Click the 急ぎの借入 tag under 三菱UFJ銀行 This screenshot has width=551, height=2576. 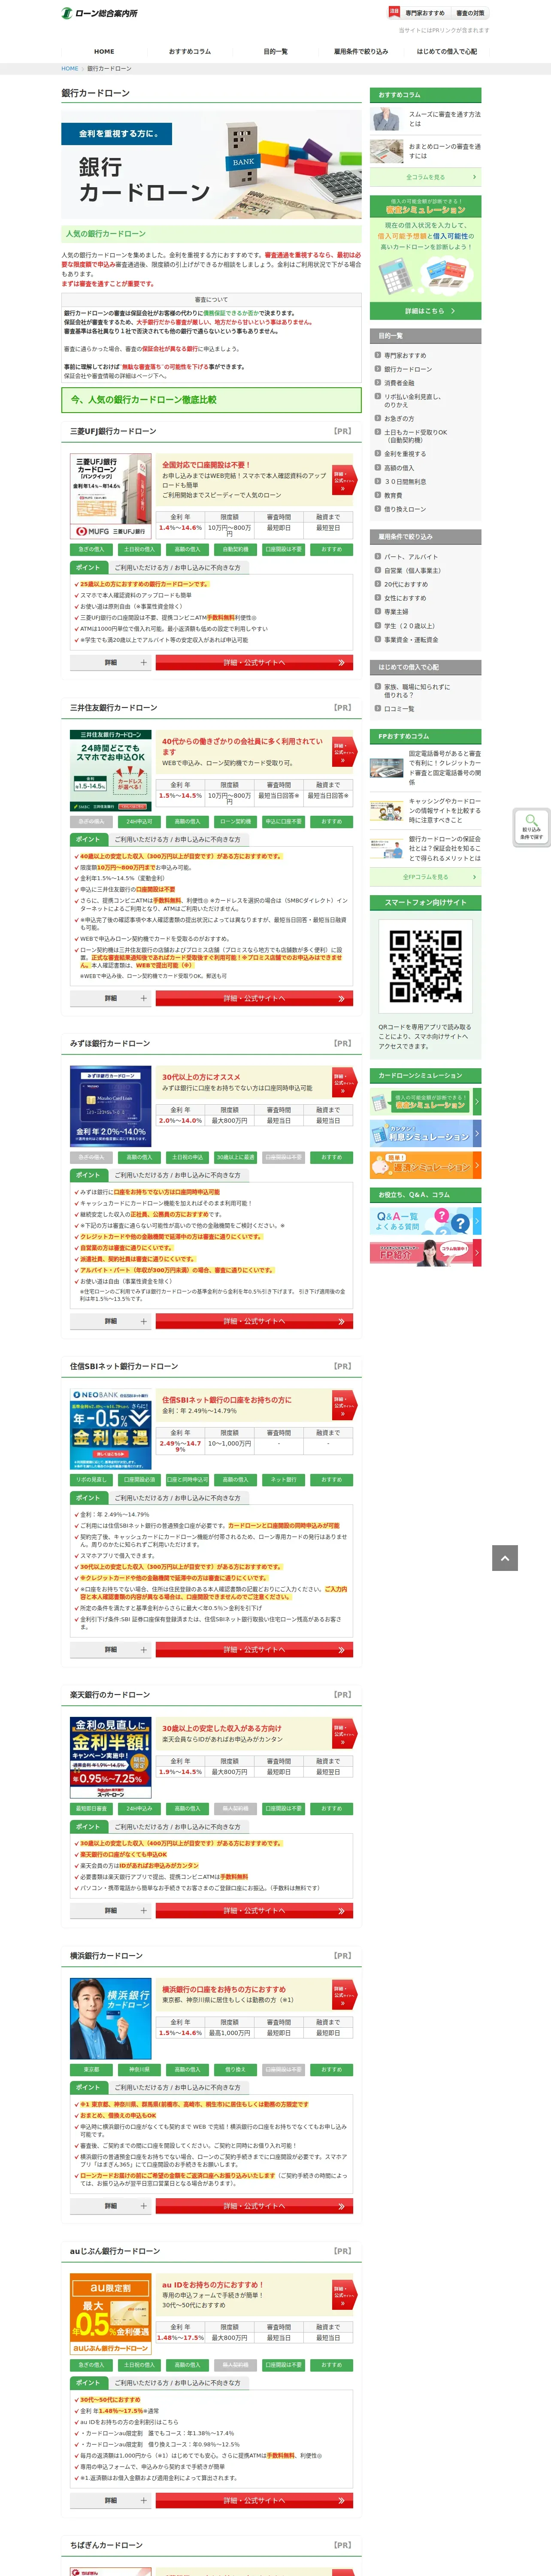point(91,549)
